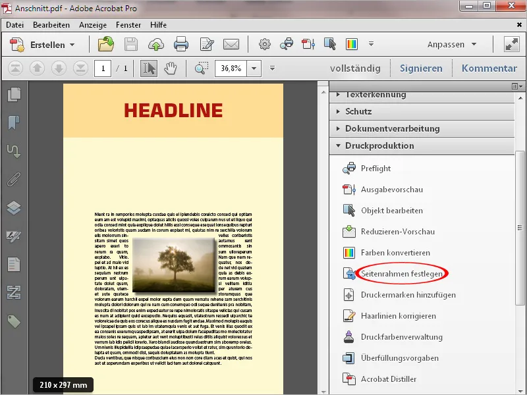This screenshot has height=395, width=527.
Task: Open the bookmarks panel
Action: click(x=14, y=123)
